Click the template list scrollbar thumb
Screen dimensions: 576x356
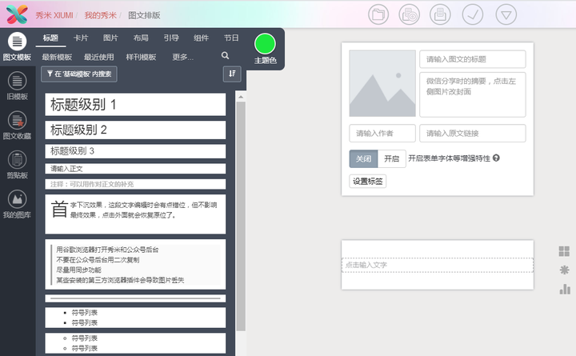click(x=241, y=216)
